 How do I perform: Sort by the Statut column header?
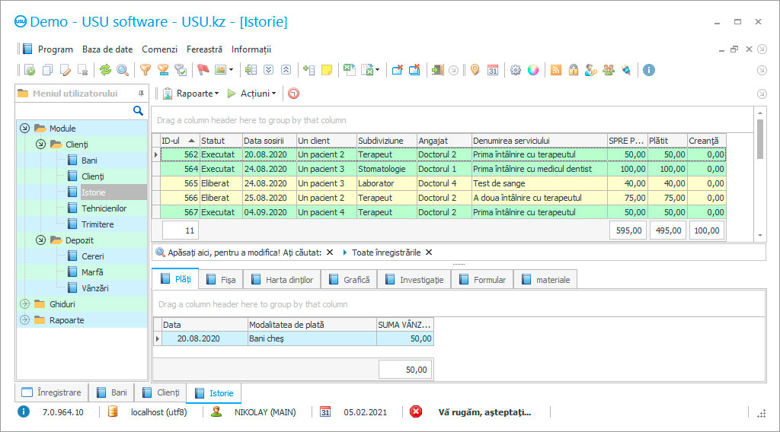tap(213, 141)
